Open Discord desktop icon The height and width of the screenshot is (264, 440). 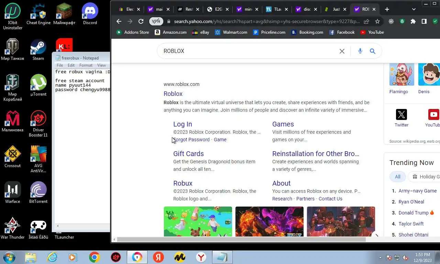pos(90,14)
